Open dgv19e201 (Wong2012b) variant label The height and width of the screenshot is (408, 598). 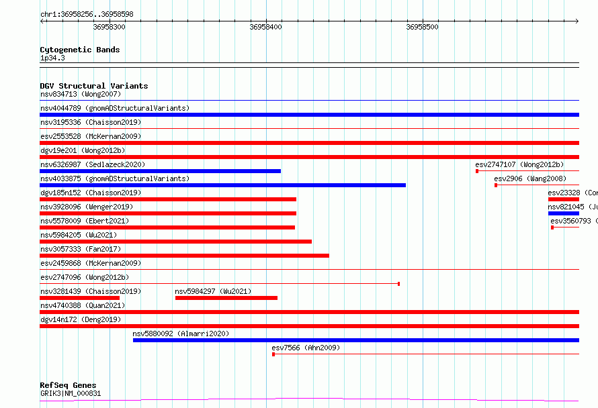(x=83, y=150)
